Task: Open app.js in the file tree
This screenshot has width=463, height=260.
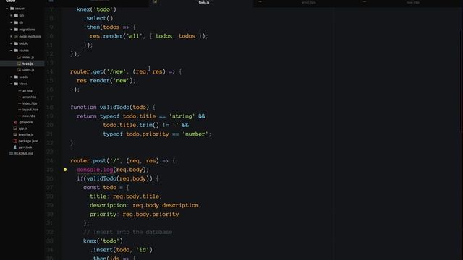Action: click(22, 129)
